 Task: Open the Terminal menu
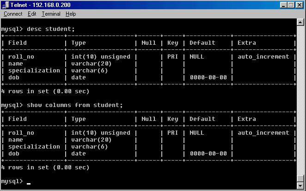(51, 14)
